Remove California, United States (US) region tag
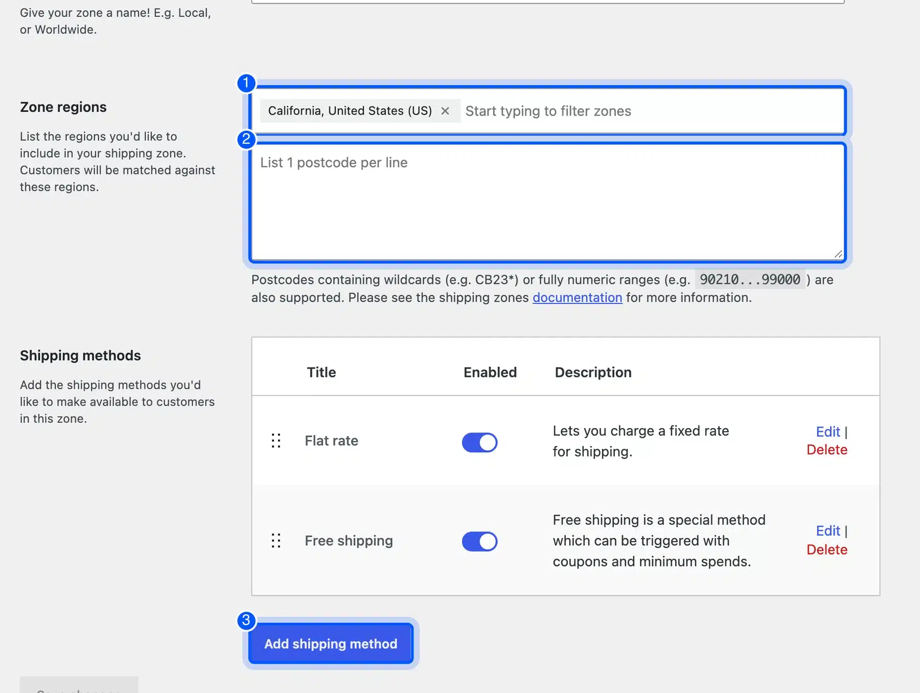 click(x=445, y=111)
